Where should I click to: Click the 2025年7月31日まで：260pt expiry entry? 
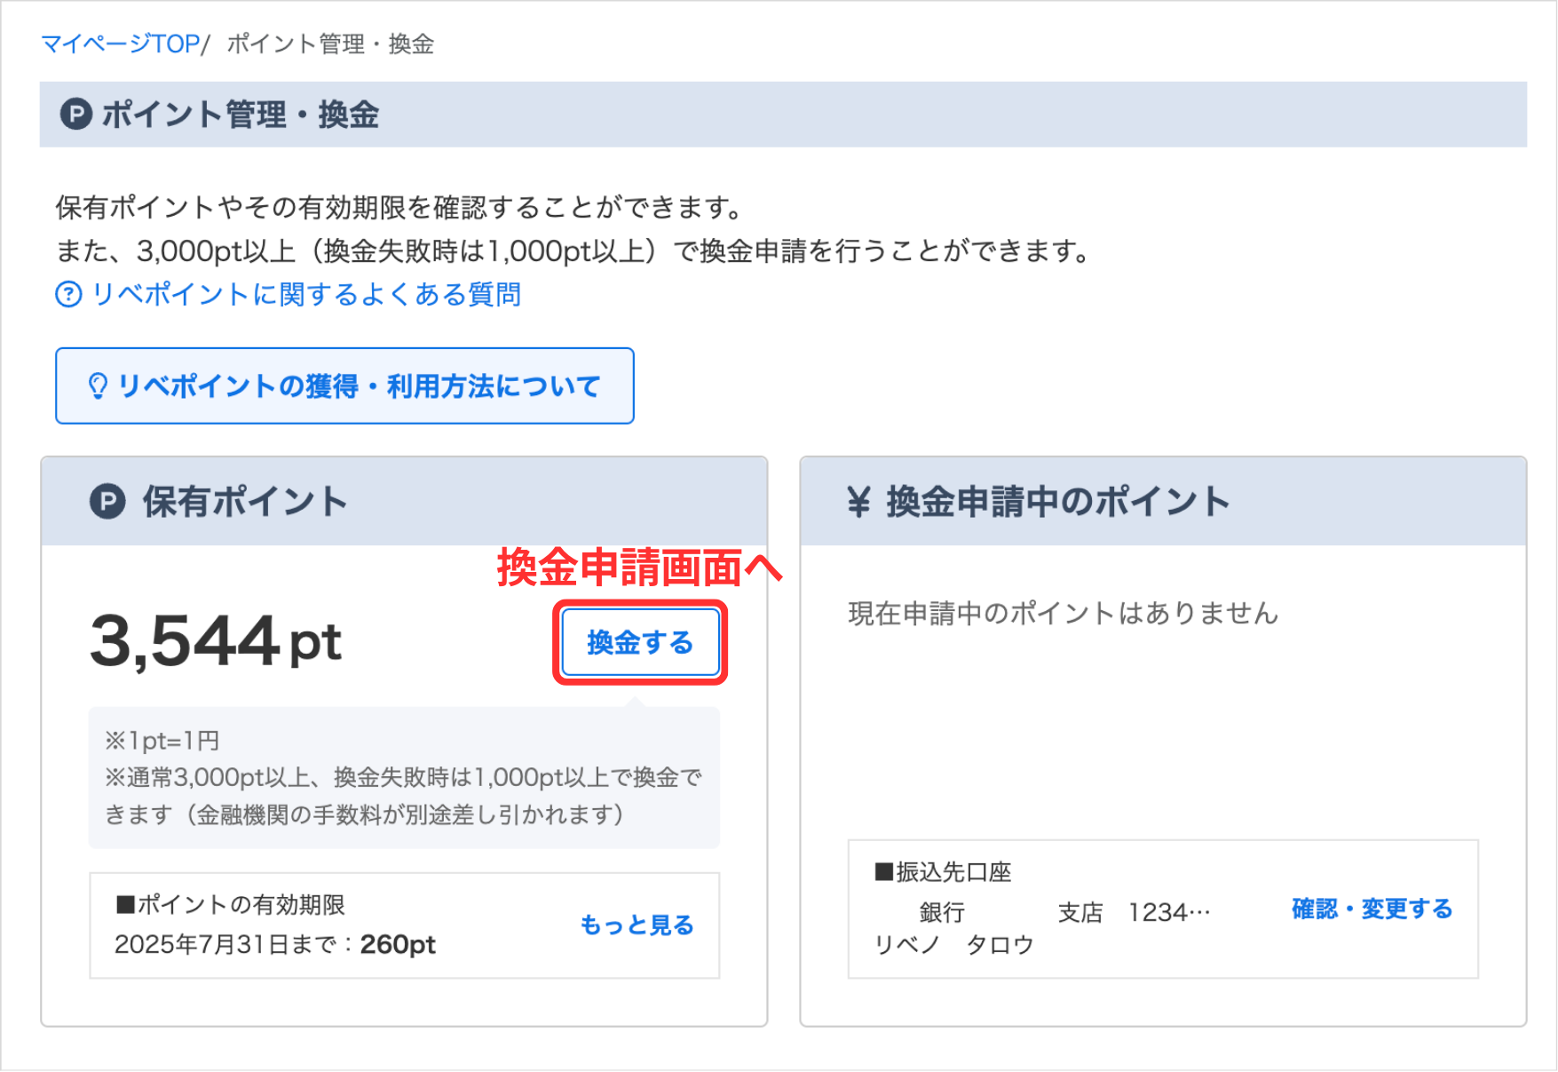click(275, 944)
